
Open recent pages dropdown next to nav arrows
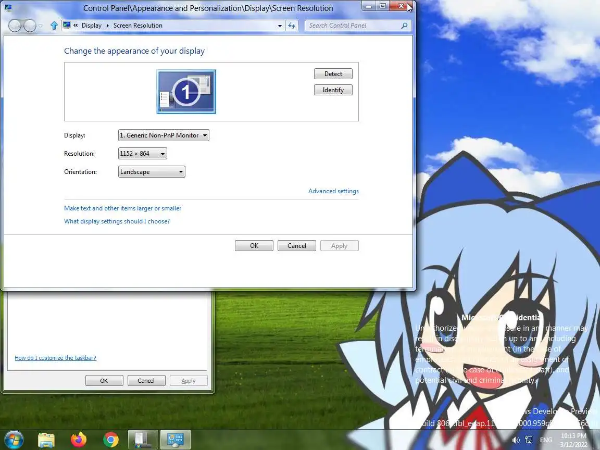41,26
